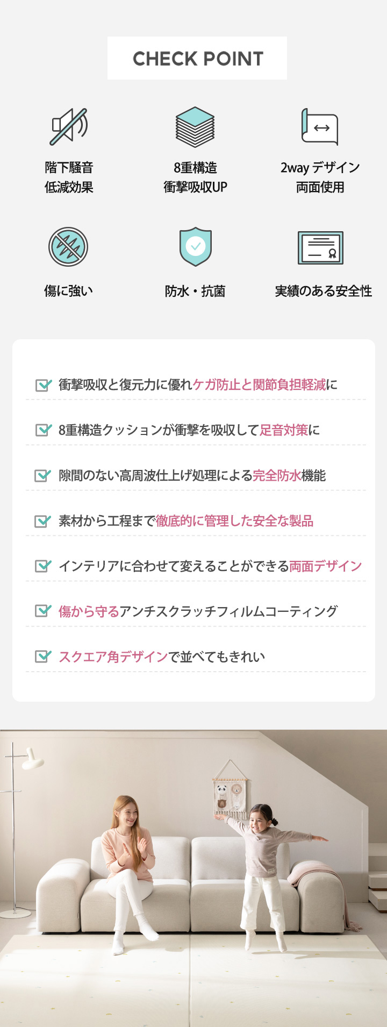Select the stacked 8-layer structure icon

195,127
